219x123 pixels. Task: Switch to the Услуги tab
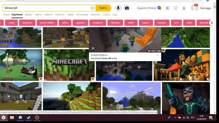pyautogui.click(x=106, y=14)
